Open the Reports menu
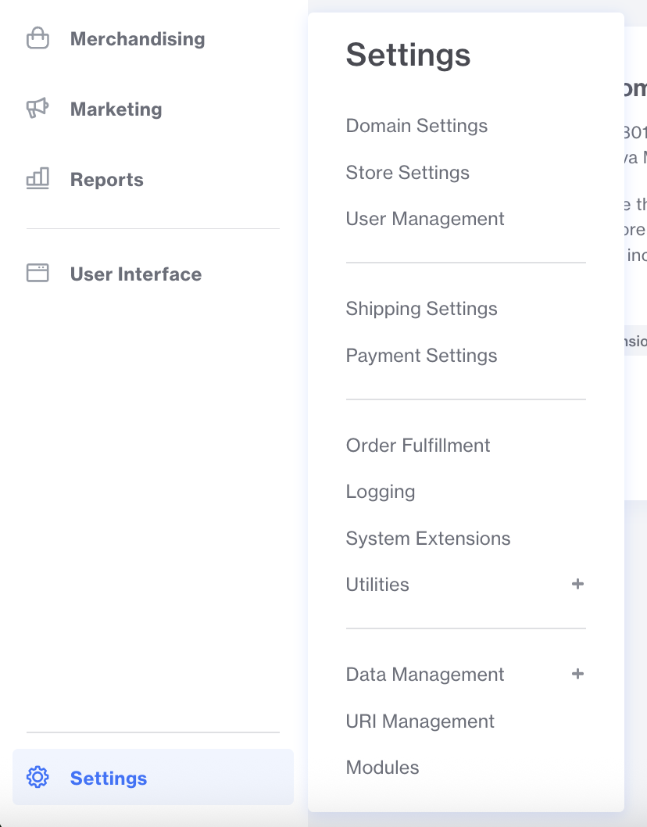The width and height of the screenshot is (647, 827). [x=107, y=180]
